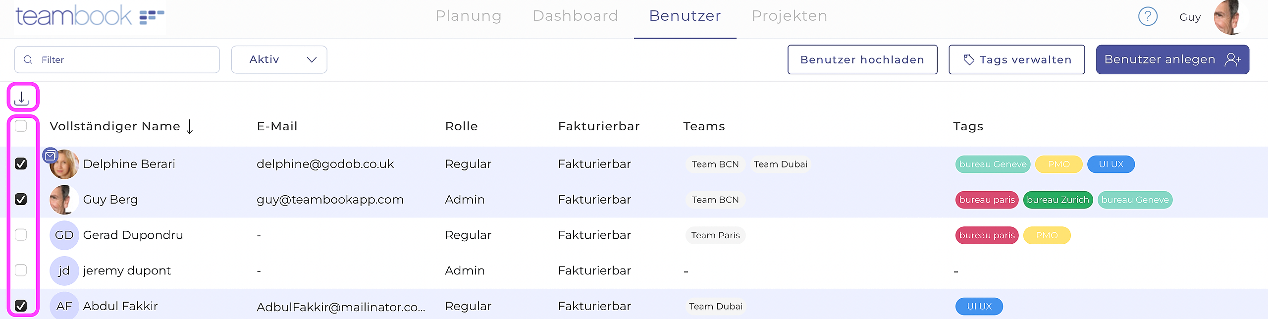Click the Benutzer hochladen button
This screenshot has height=319, width=1268.
[x=862, y=60]
